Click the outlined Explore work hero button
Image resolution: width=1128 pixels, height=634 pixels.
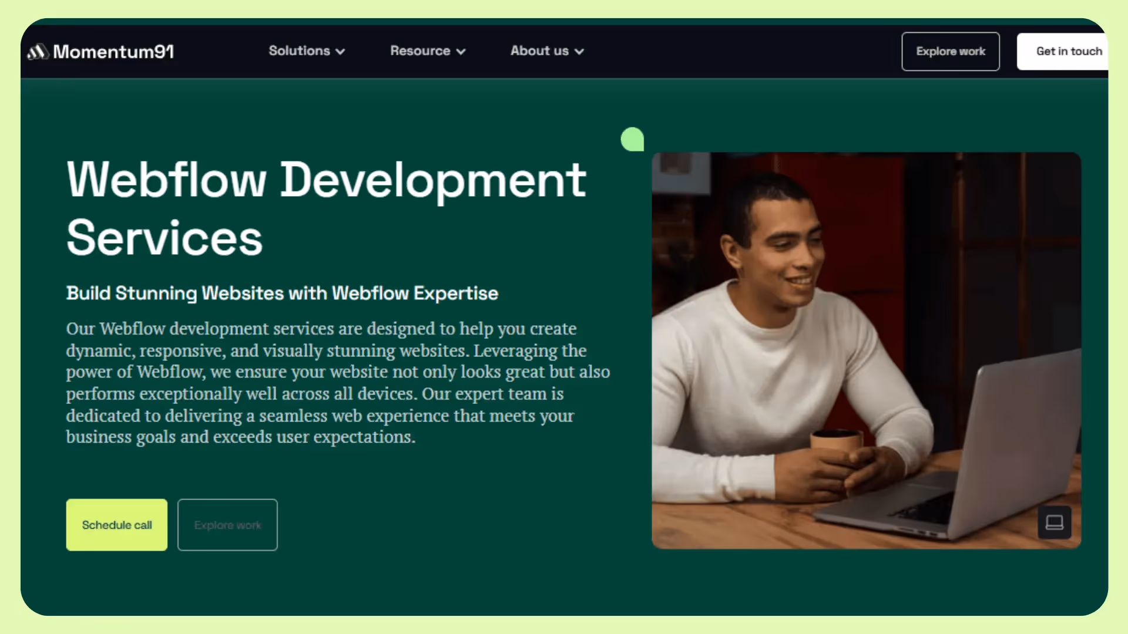[227, 525]
